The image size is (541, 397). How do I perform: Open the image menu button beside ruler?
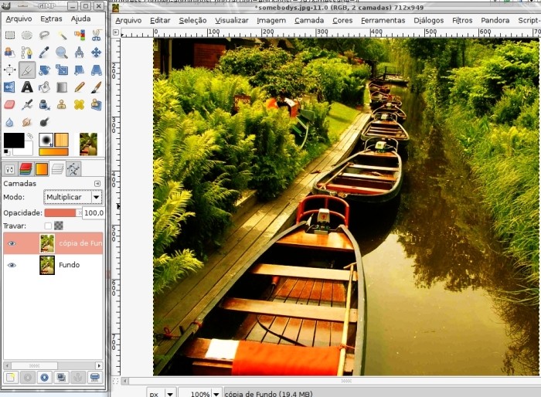point(116,32)
